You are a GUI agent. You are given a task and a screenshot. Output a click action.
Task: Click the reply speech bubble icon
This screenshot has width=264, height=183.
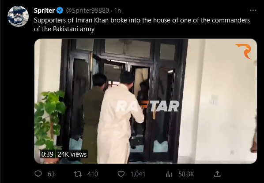pyautogui.click(x=38, y=174)
